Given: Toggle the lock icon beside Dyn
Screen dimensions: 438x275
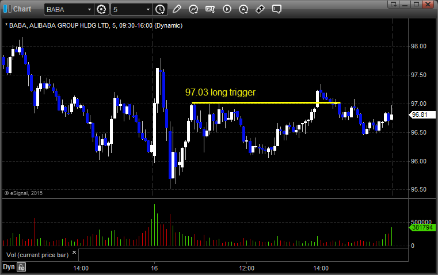Looking at the screenshot, I should 21,267.
